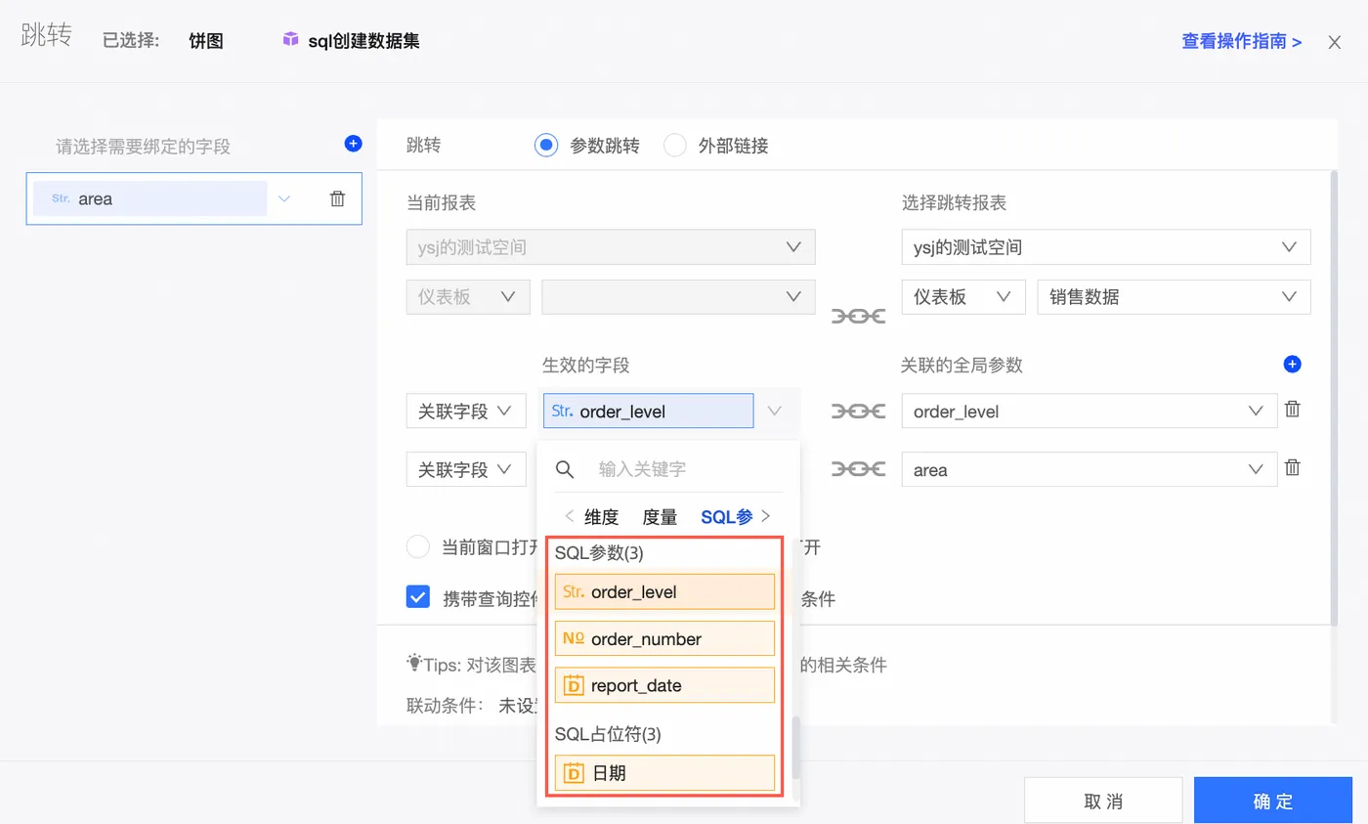
Task: Click the main panel vertical scrollbar
Action: (x=1333, y=398)
